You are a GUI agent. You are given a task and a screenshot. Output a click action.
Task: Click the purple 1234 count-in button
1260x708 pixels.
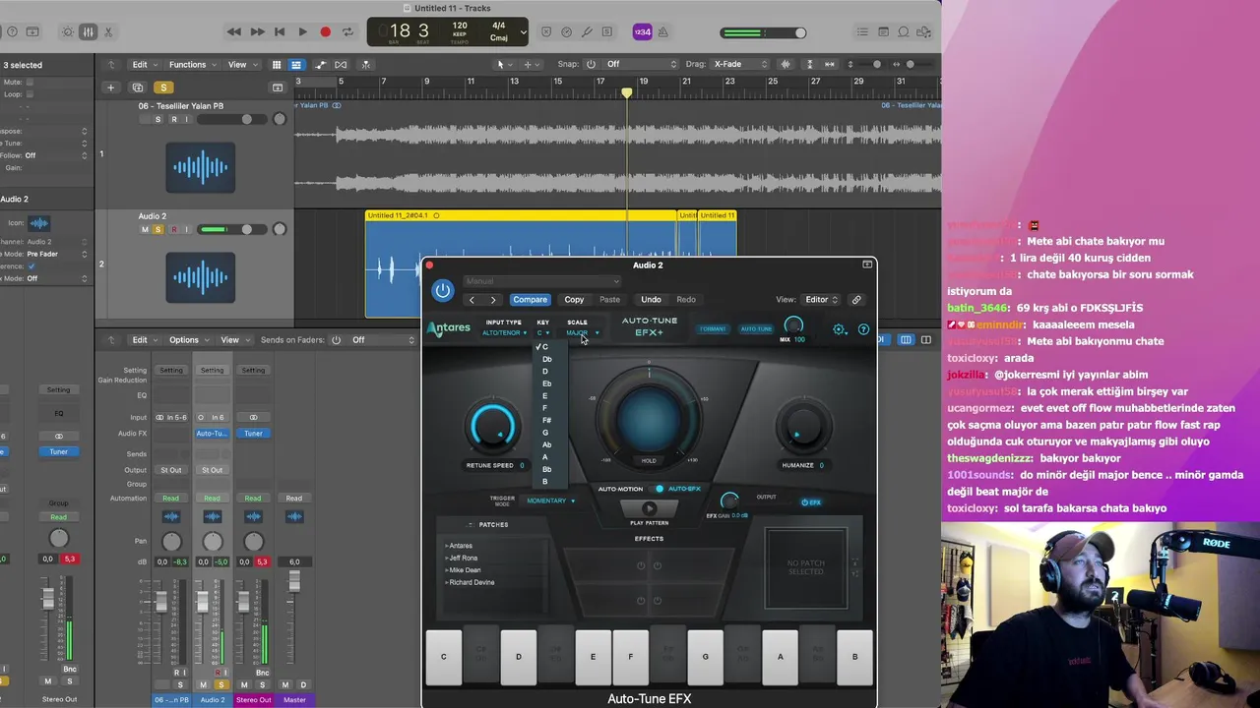642,32
